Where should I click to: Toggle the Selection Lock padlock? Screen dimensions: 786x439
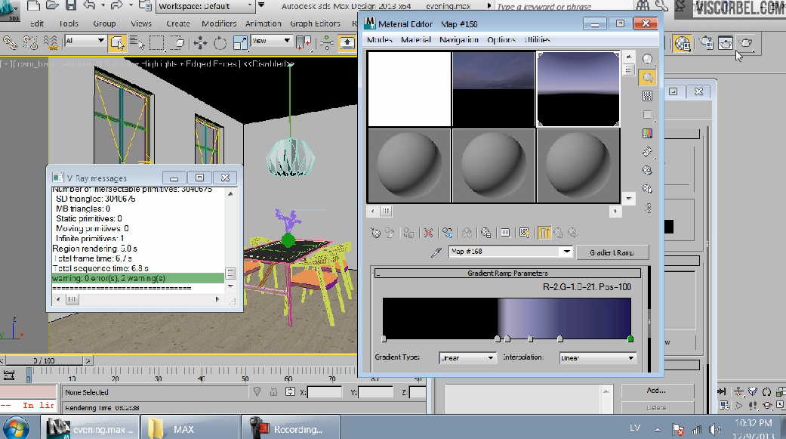point(273,392)
